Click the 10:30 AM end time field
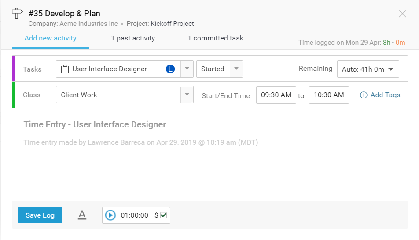 coord(329,95)
